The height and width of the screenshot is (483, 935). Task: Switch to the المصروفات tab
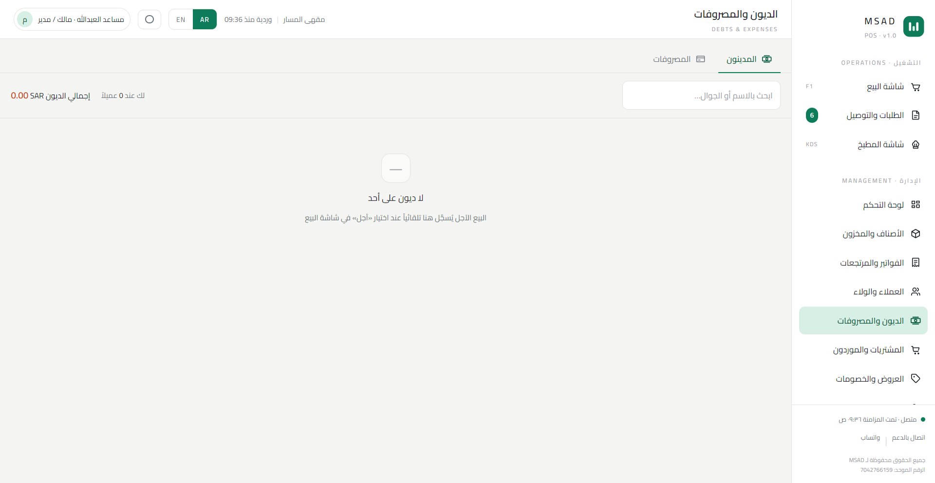pyautogui.click(x=679, y=59)
